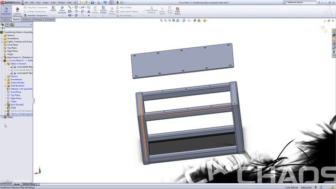Select the Polygon tool
Viewport: 336px width, 189px height.
[76, 15]
